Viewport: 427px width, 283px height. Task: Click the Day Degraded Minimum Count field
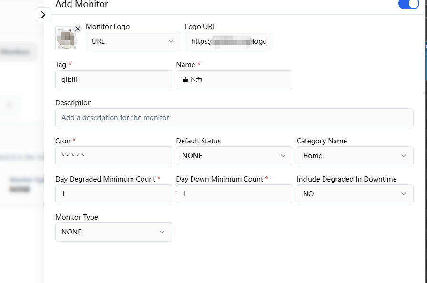(x=113, y=194)
